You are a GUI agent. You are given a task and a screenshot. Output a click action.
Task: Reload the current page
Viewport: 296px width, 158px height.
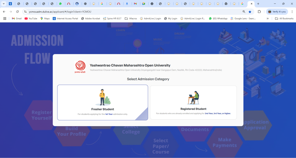click(x=17, y=12)
